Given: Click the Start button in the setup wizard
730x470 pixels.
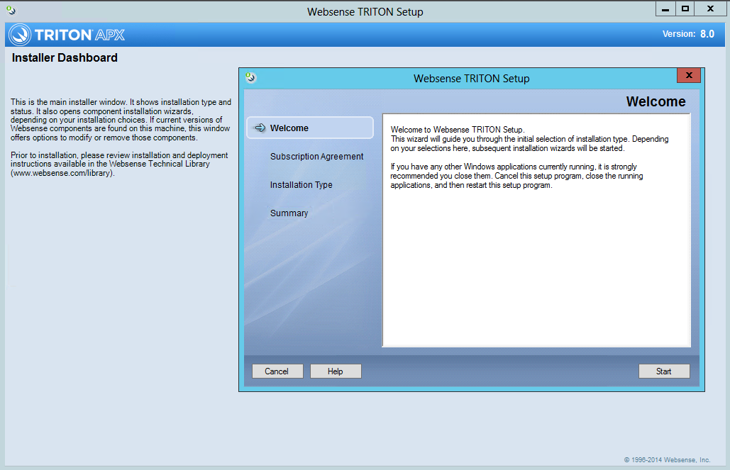Looking at the screenshot, I should pyautogui.click(x=664, y=371).
